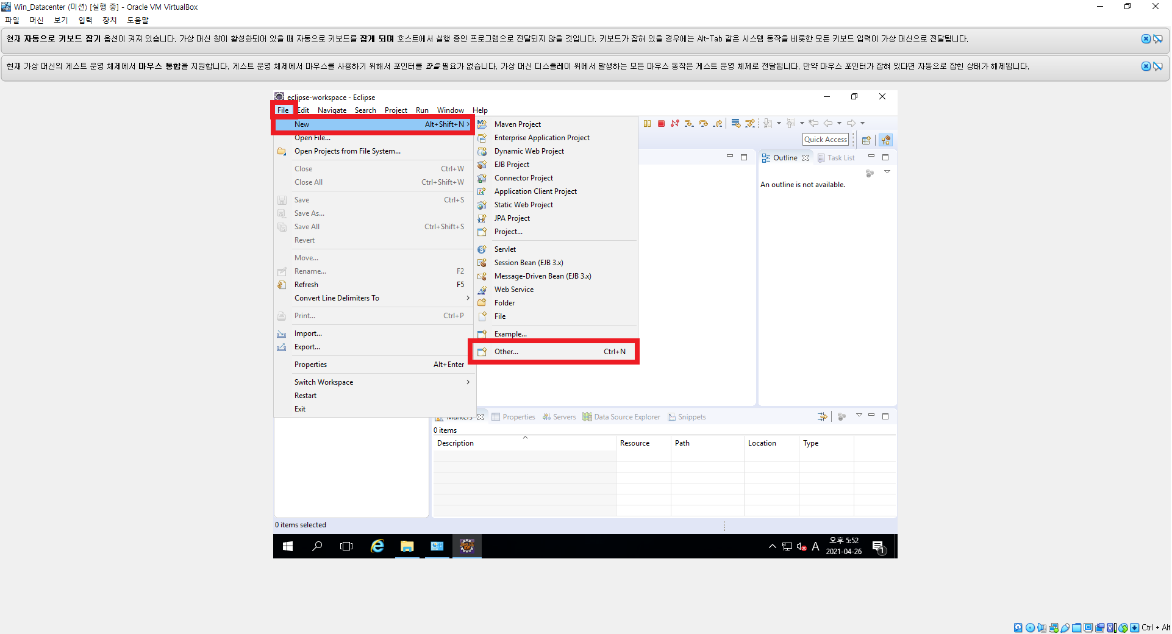Click Exit in the File menu
This screenshot has height=634, width=1172.
[375, 409]
